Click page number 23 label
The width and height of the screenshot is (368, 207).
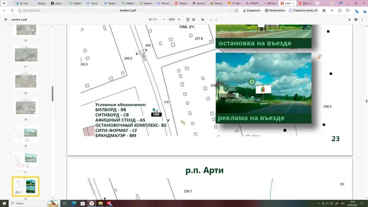tap(335, 139)
